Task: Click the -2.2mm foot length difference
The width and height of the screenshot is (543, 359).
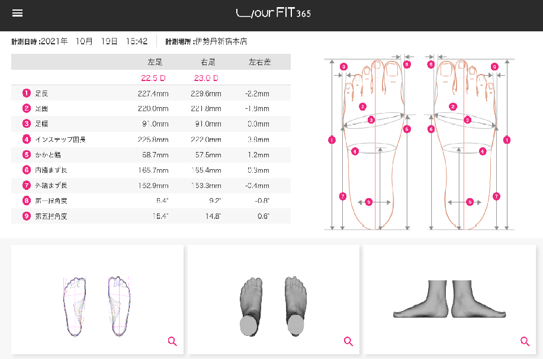Action: (257, 93)
